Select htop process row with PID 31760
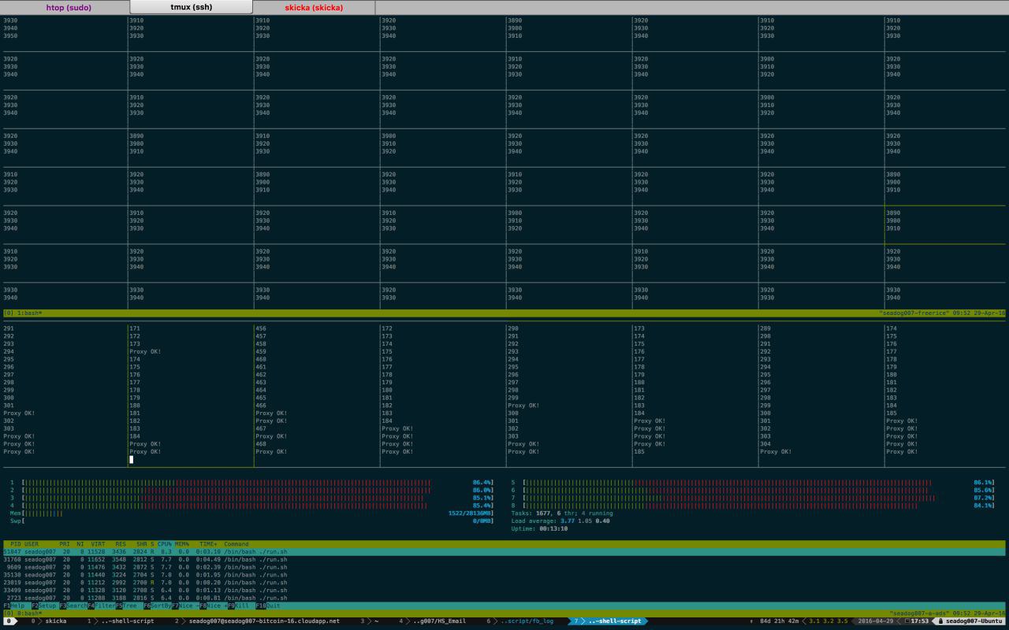This screenshot has width=1009, height=630. point(504,560)
